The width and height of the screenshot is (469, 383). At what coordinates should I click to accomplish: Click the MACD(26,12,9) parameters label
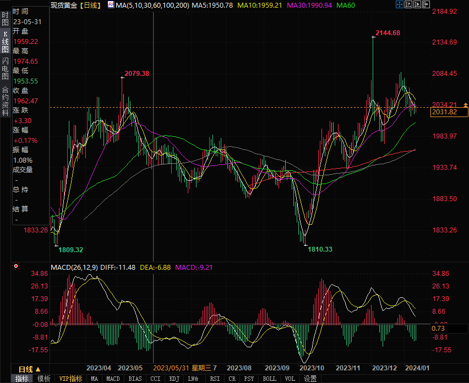pos(75,268)
